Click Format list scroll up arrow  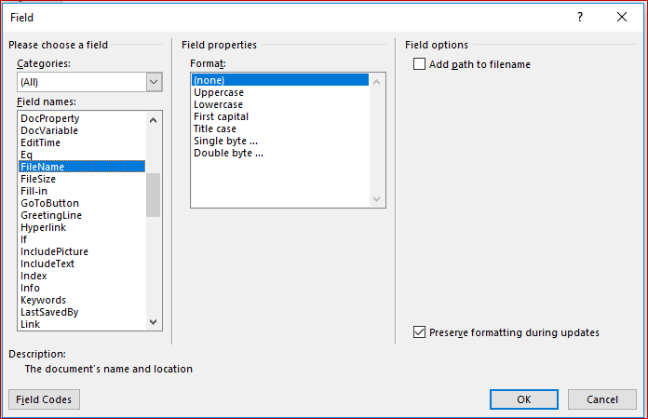click(376, 82)
